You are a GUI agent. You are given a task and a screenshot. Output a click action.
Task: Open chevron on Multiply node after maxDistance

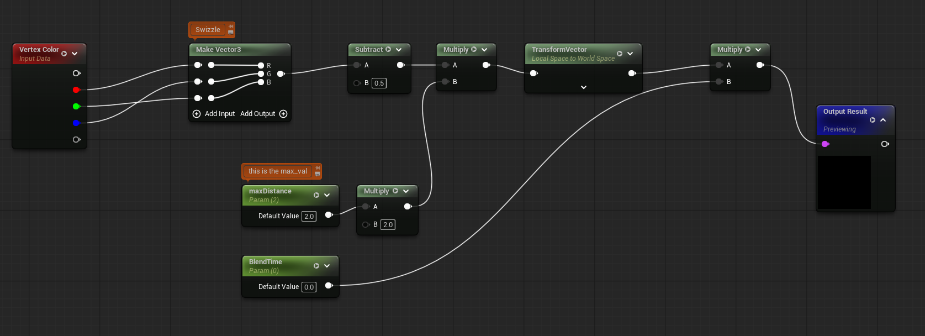[406, 191]
